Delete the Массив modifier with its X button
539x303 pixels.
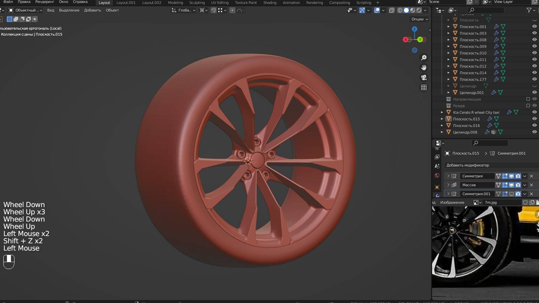531,185
